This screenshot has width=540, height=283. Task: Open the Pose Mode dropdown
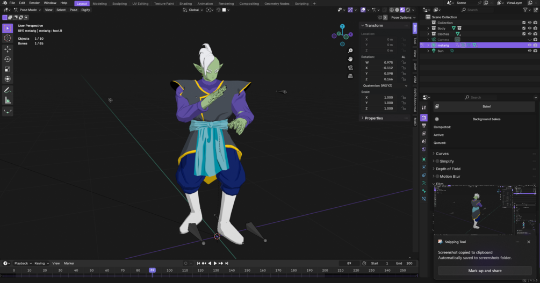tap(27, 10)
